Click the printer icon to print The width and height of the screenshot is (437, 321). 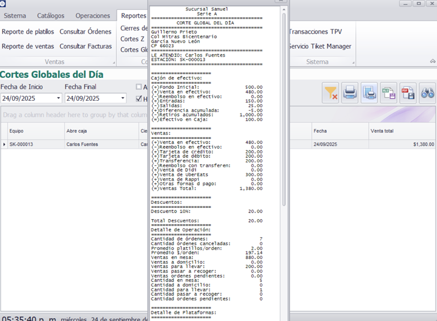350,93
